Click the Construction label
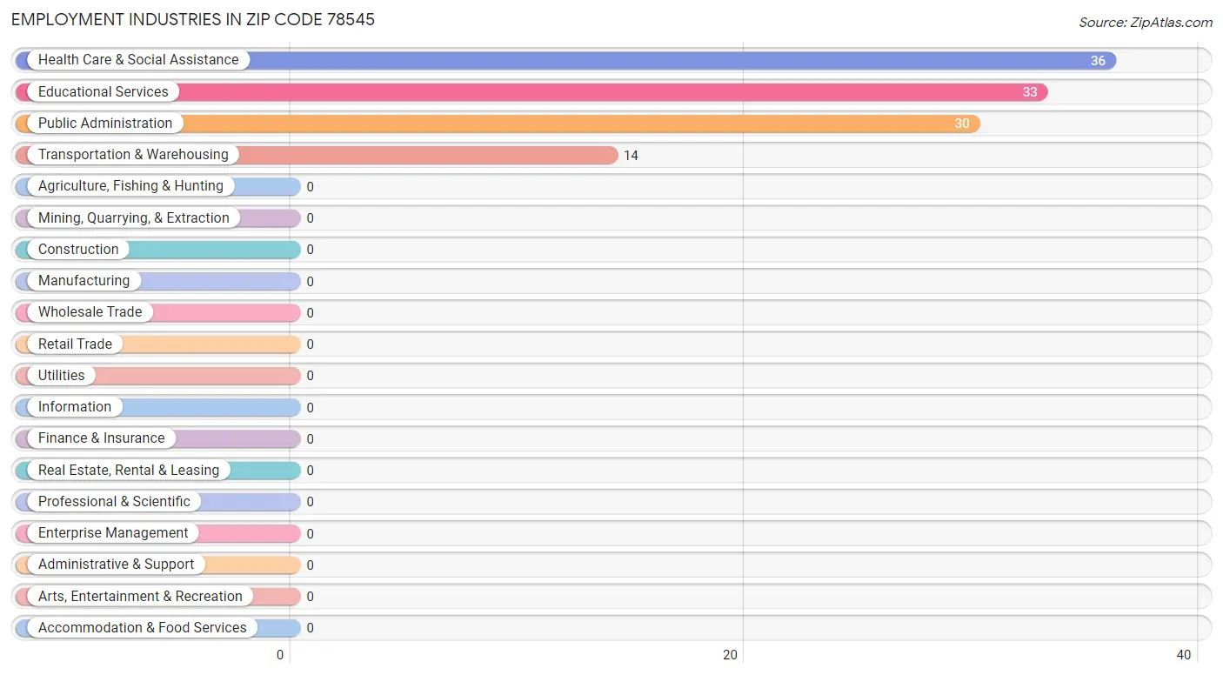The image size is (1223, 675). coord(78,249)
